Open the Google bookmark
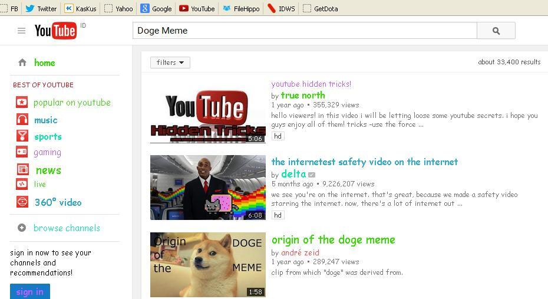 point(156,9)
